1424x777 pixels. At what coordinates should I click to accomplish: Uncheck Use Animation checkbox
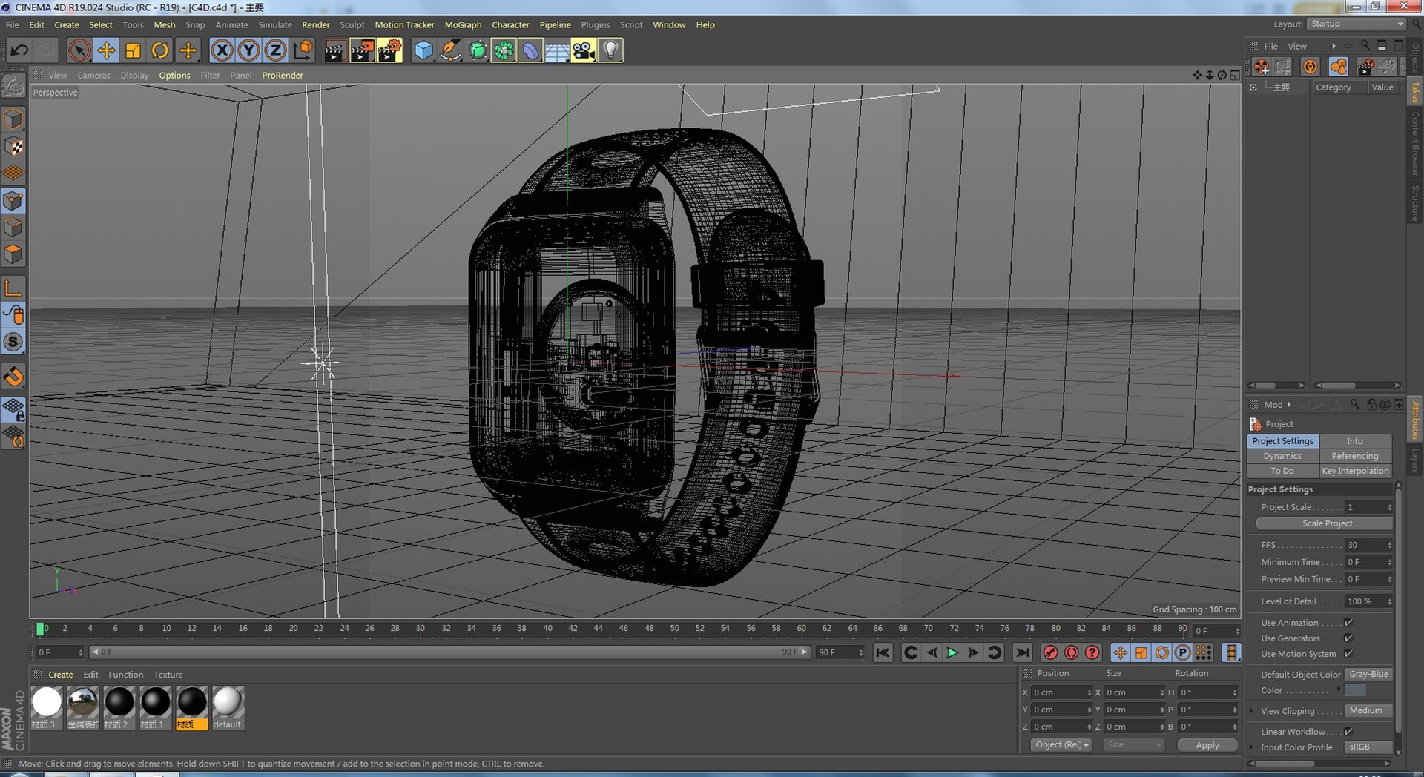(1348, 623)
